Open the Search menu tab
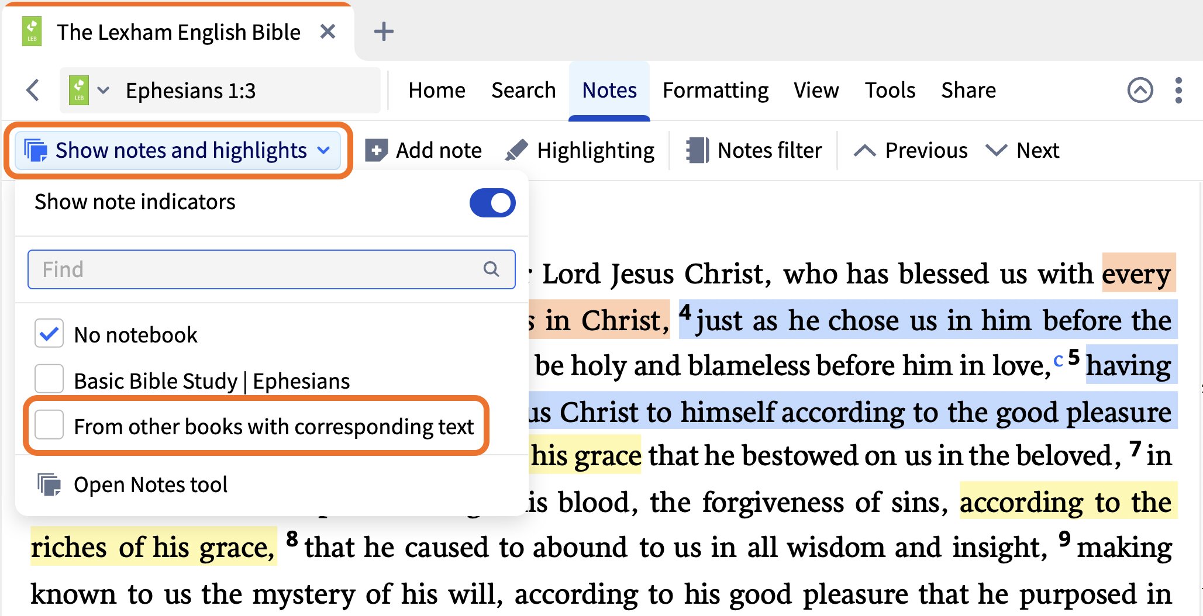 click(523, 91)
